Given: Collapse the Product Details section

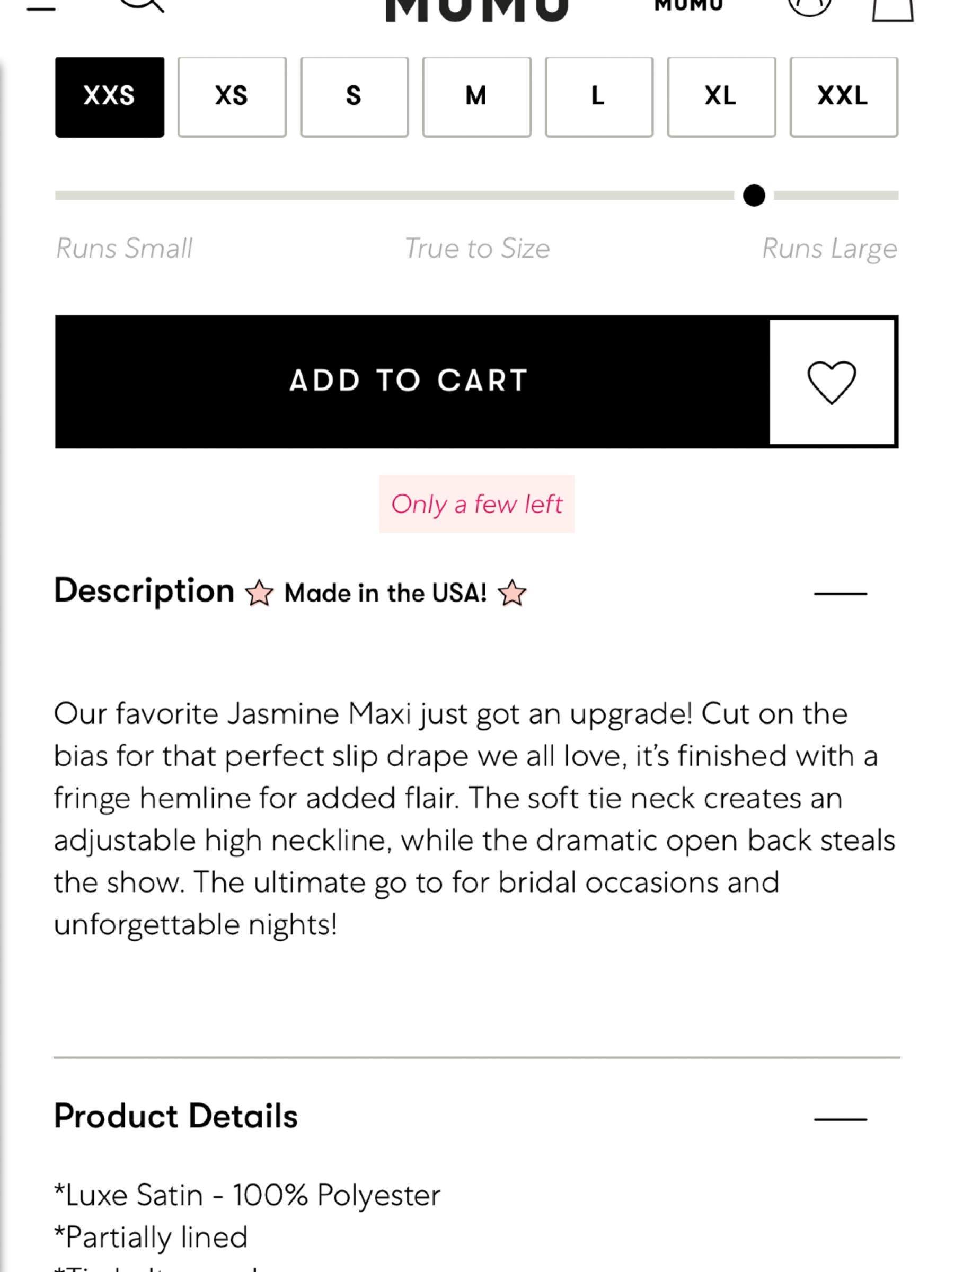Looking at the screenshot, I should click(x=840, y=1119).
